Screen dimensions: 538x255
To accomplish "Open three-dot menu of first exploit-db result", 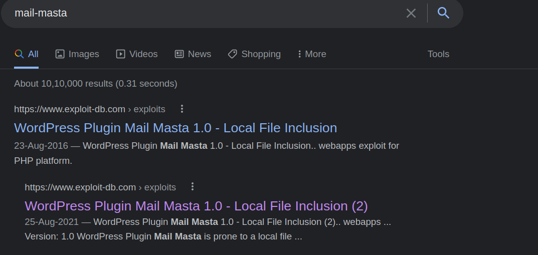I will click(x=182, y=109).
